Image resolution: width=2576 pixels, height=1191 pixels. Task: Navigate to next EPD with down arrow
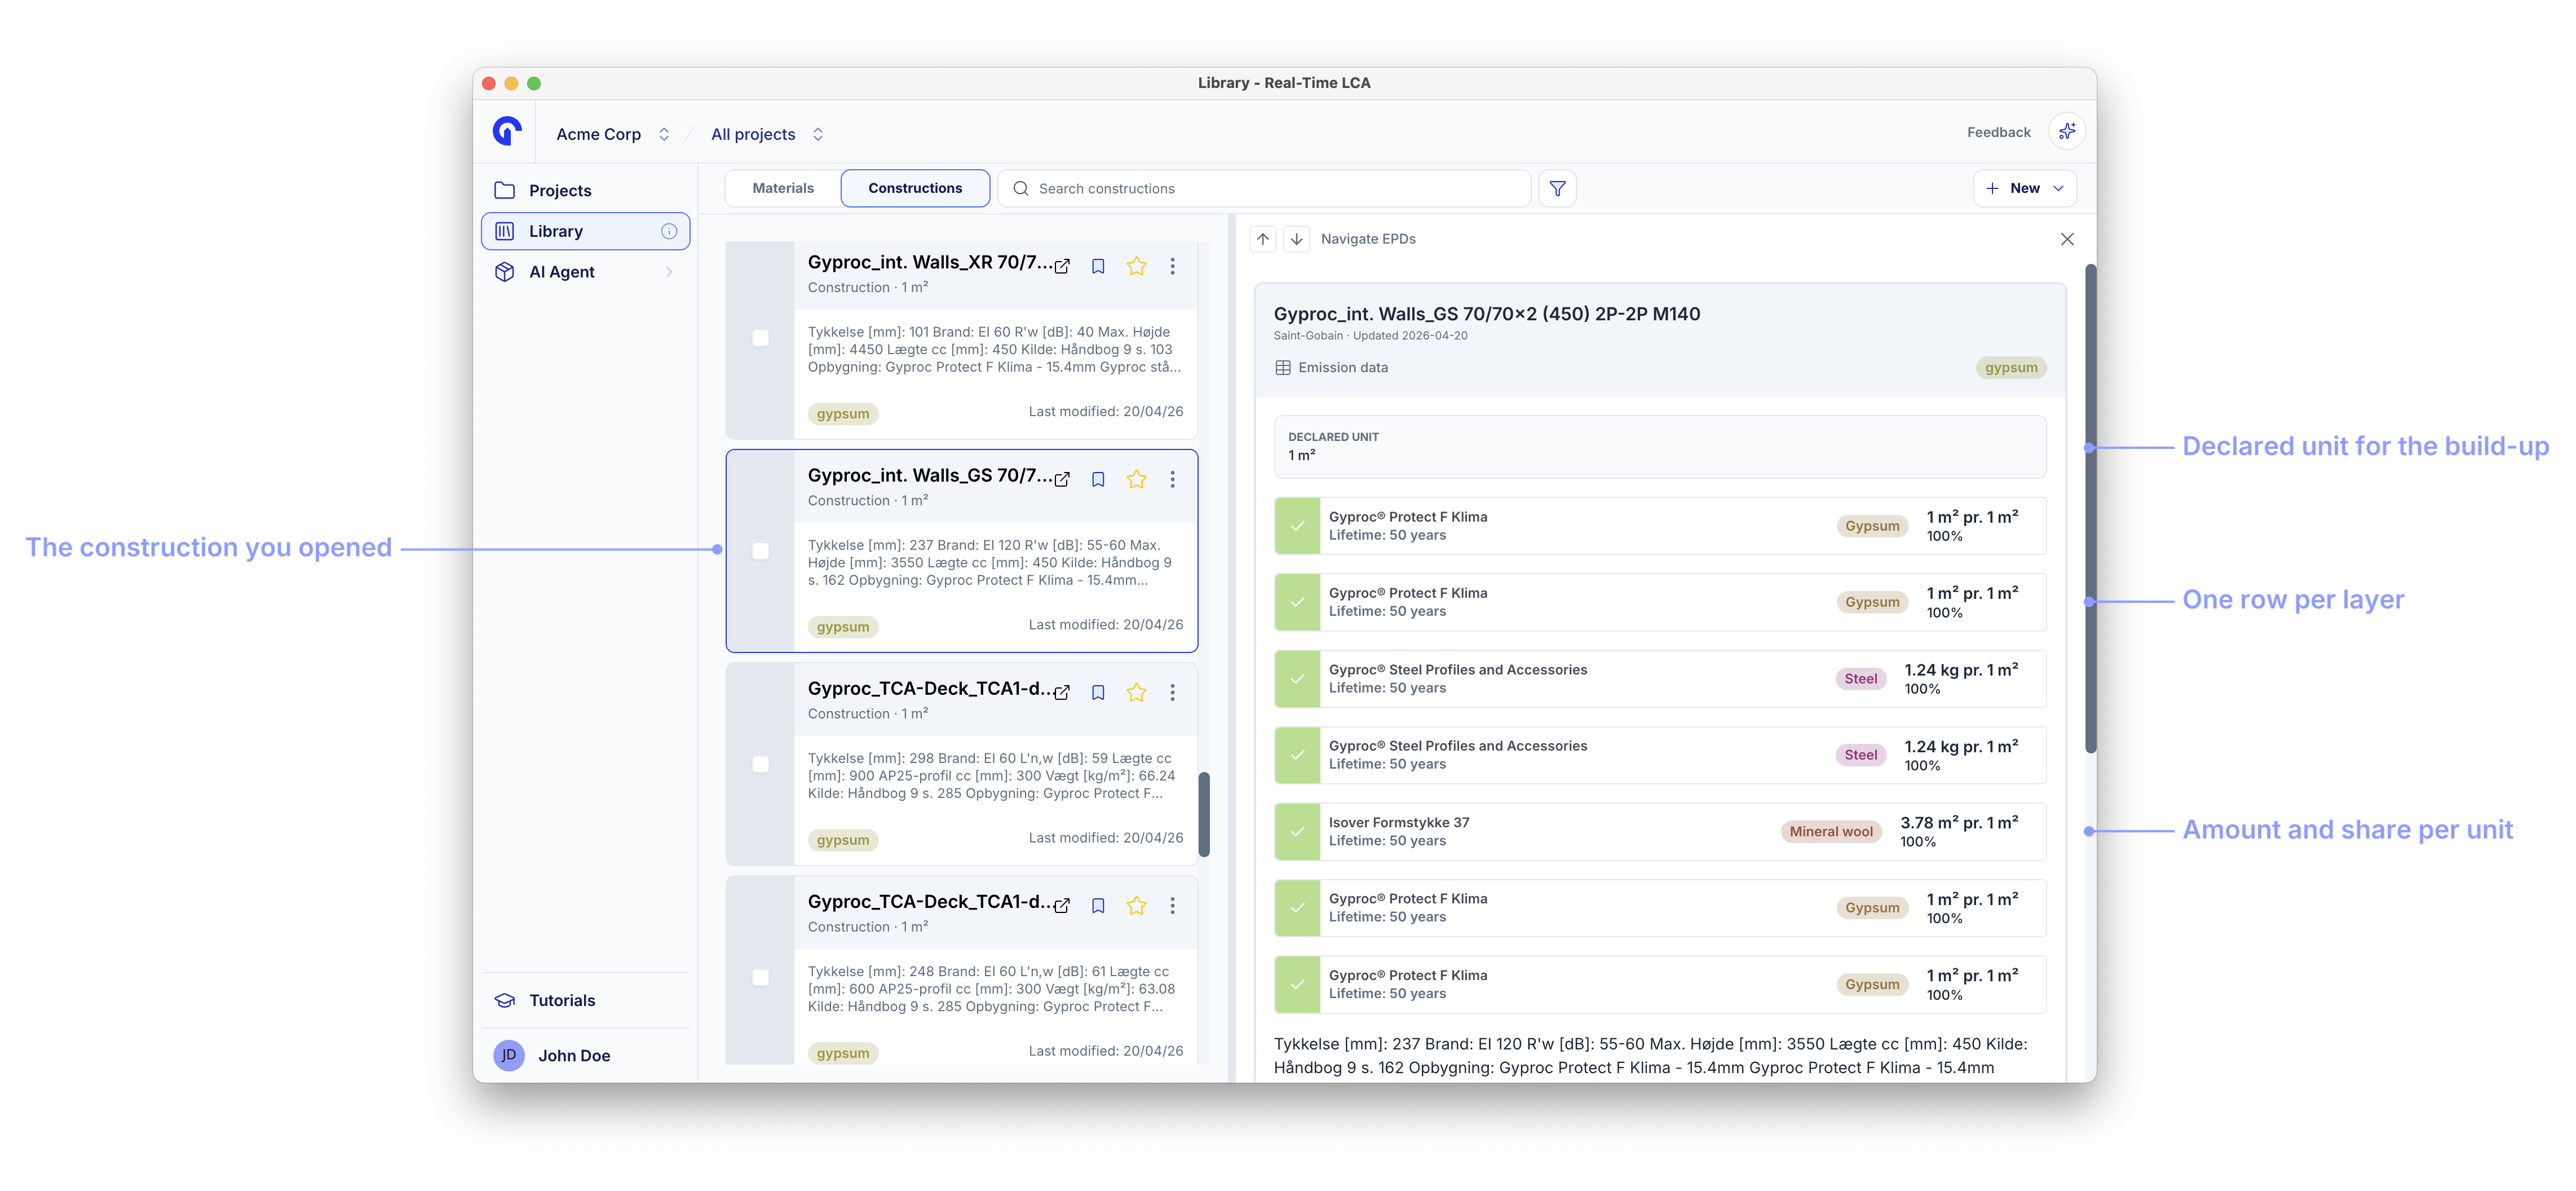(1296, 239)
